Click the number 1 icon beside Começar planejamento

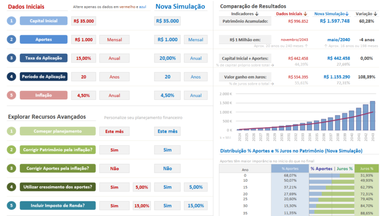pyautogui.click(x=12, y=131)
